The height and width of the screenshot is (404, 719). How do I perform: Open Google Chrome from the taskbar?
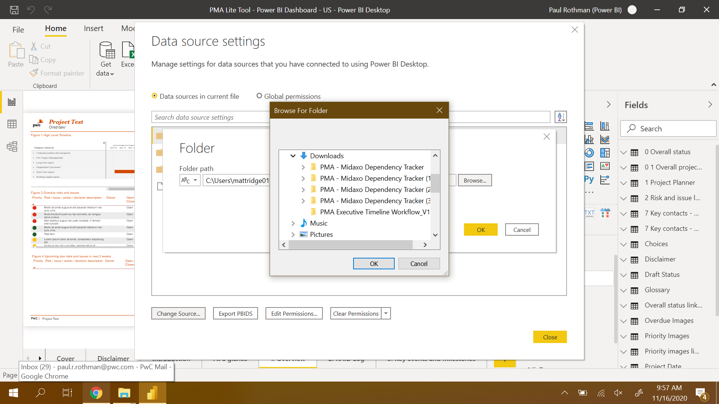point(96,393)
